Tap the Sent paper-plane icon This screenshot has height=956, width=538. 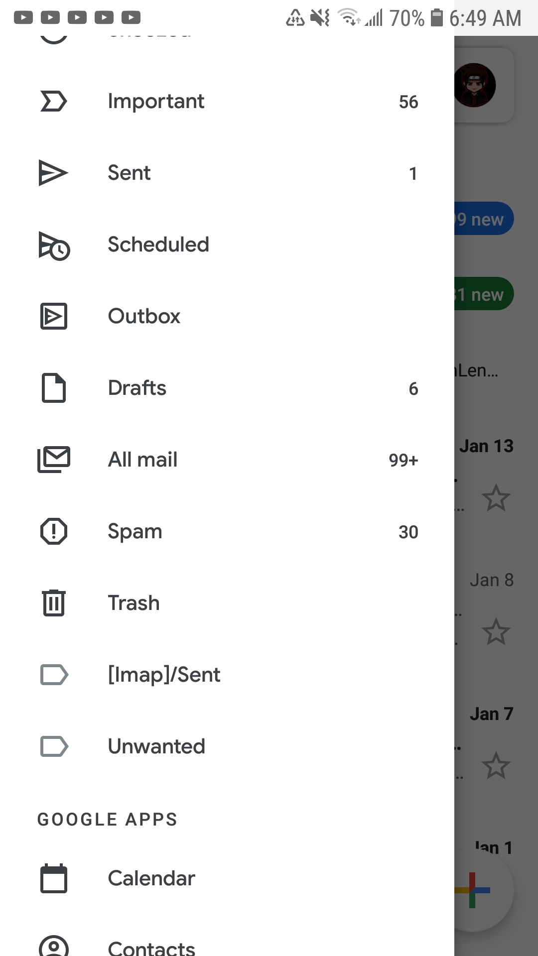click(53, 173)
